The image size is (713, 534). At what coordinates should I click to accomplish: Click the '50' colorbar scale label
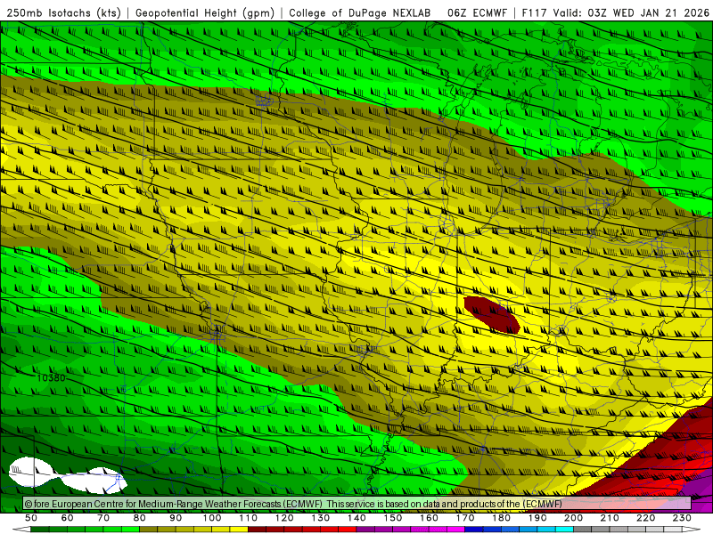(x=31, y=518)
